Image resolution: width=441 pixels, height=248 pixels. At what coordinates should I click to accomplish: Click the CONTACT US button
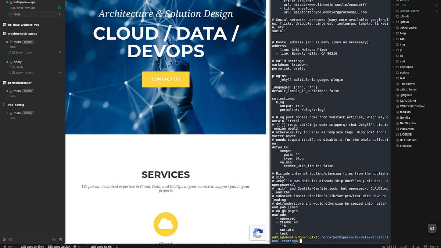coord(166,79)
